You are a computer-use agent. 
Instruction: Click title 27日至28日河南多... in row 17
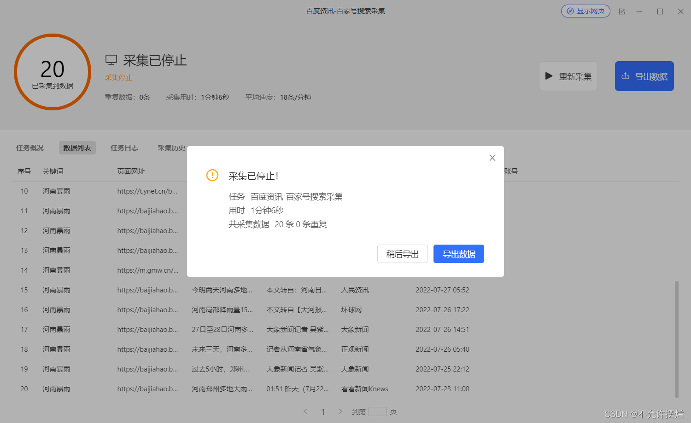coord(223,330)
